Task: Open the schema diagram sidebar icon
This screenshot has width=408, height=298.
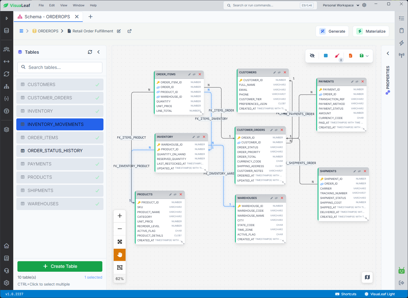Action: (7, 86)
